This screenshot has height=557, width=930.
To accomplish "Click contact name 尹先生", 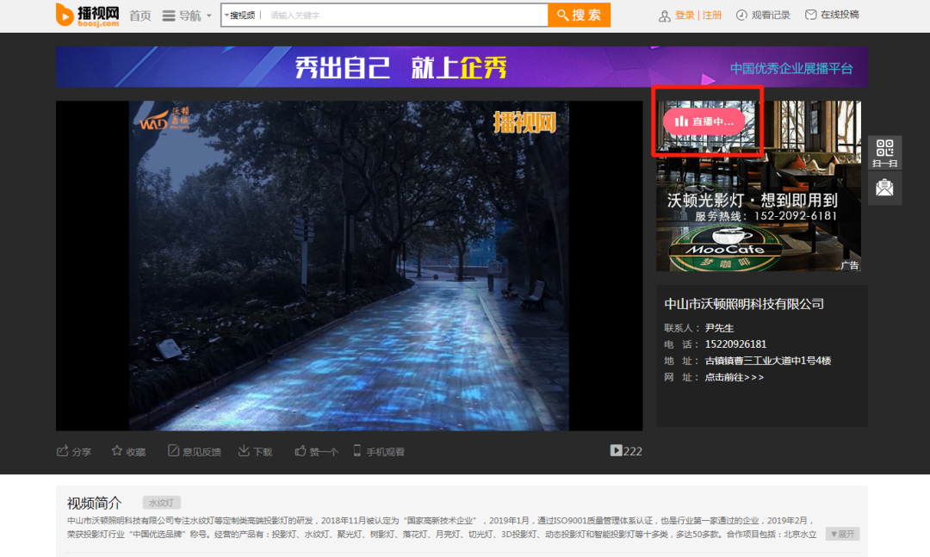I will 719,328.
